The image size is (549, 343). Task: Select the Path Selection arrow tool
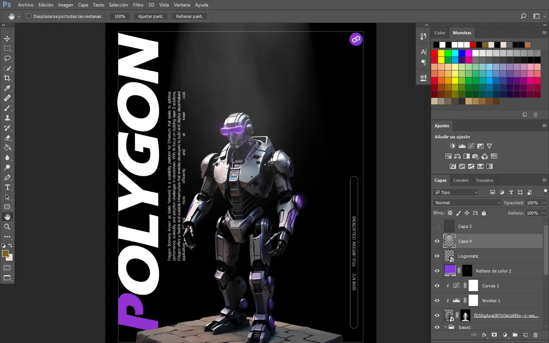[7, 197]
